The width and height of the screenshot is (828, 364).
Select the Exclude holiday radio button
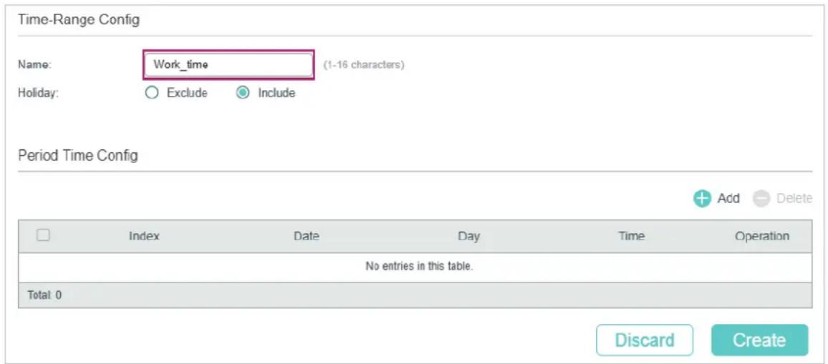point(152,94)
